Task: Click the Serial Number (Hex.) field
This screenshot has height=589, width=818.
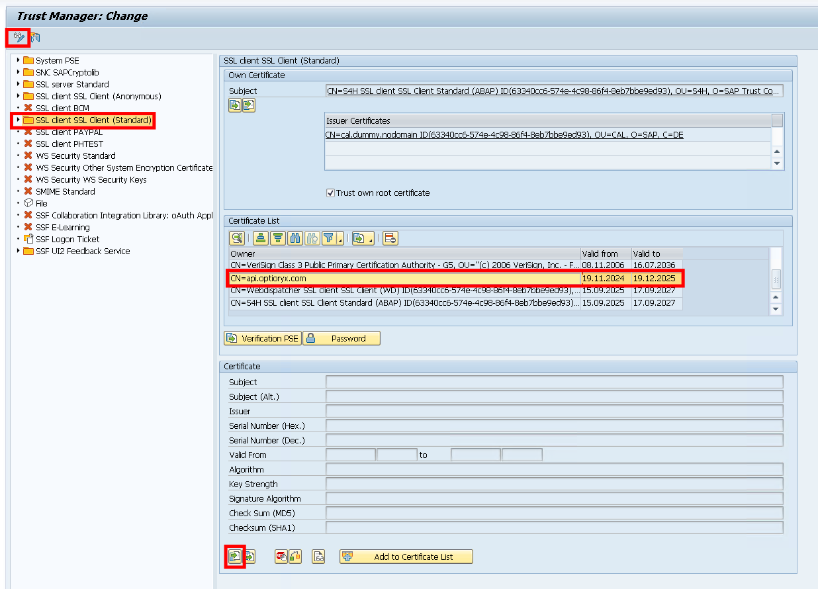Action: [554, 426]
